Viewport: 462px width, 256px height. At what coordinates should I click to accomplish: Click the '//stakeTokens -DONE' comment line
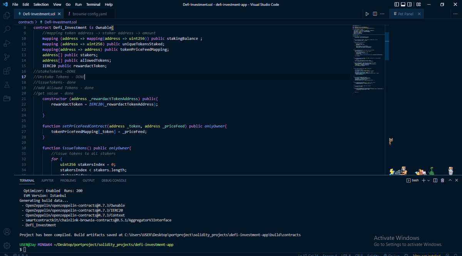(x=55, y=71)
